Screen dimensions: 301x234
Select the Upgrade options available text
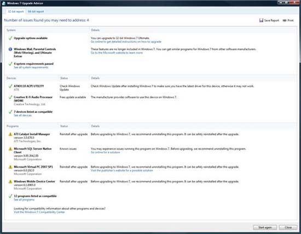coord(31,38)
